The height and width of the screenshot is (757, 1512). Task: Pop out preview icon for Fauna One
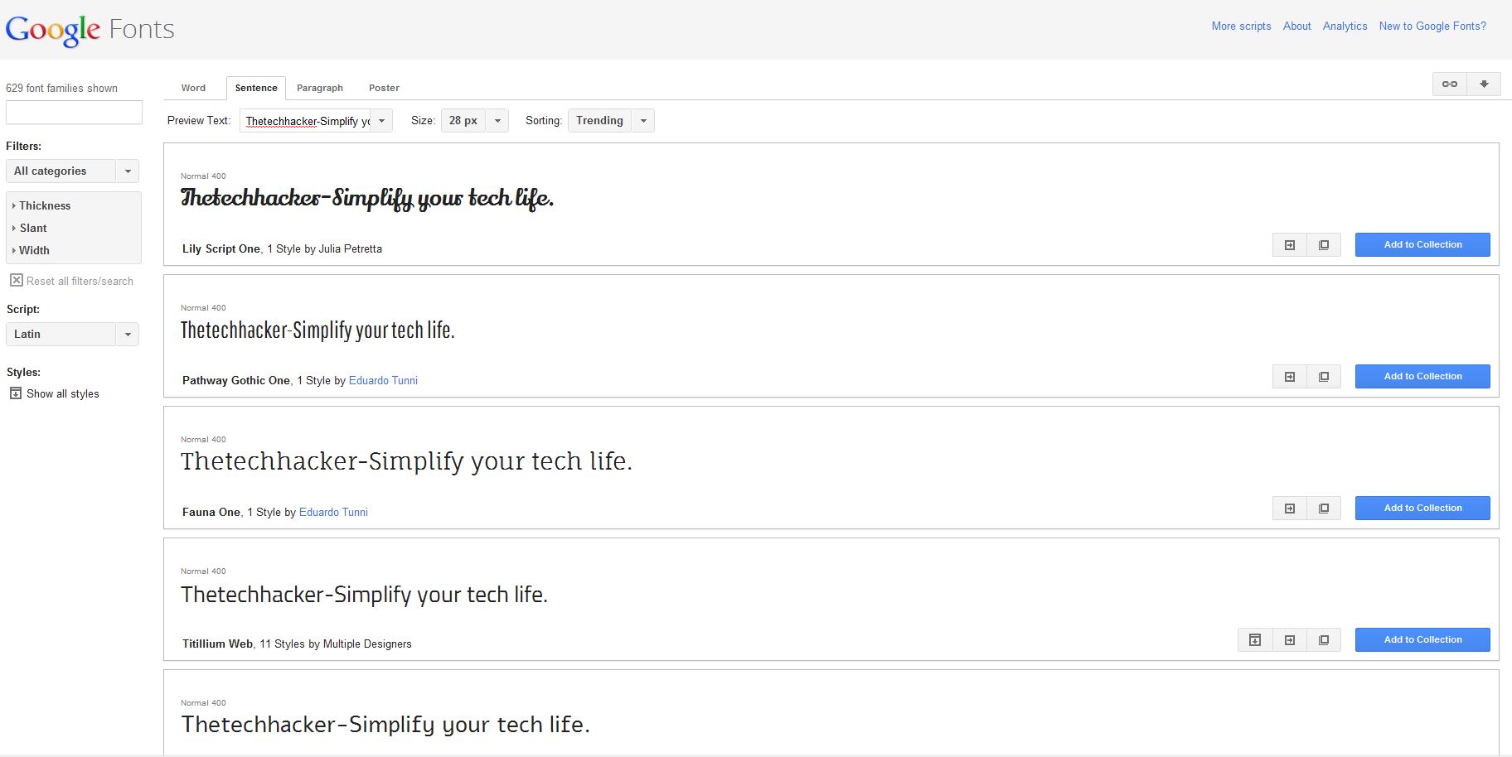tap(1324, 508)
